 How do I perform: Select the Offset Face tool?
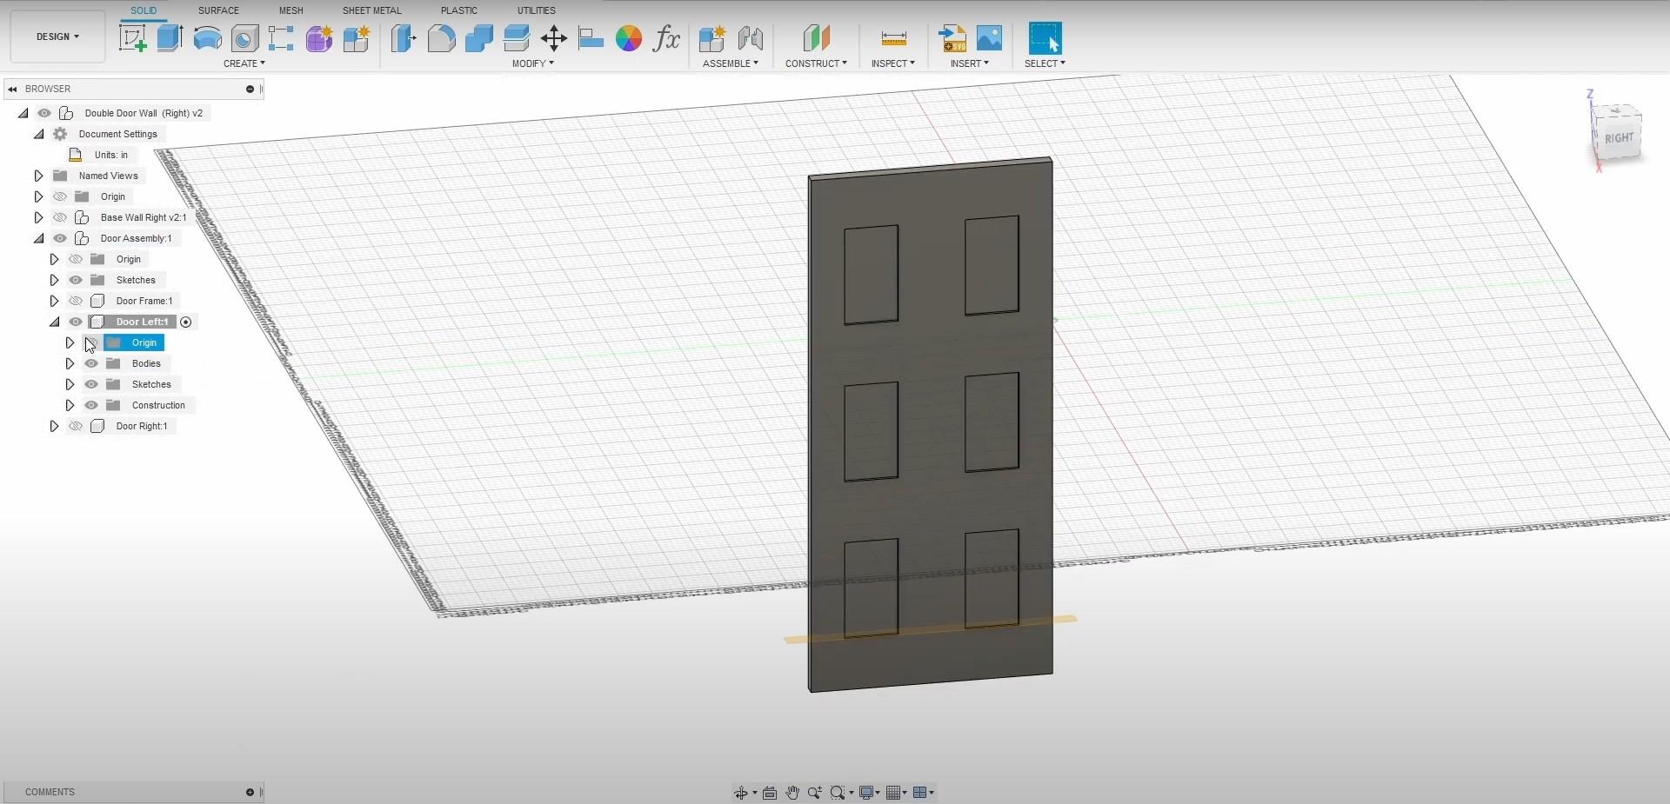click(516, 38)
